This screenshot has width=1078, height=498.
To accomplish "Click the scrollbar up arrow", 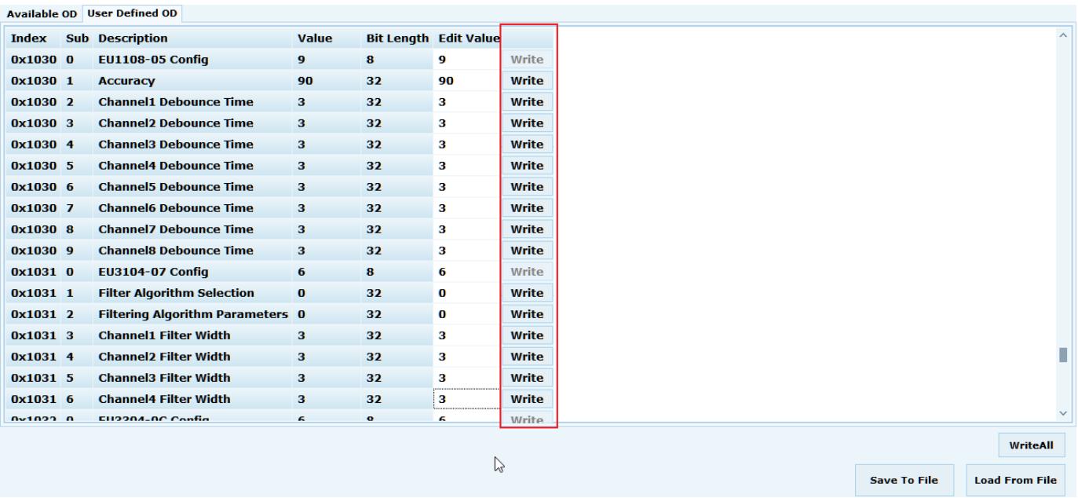I will pos(1064,35).
